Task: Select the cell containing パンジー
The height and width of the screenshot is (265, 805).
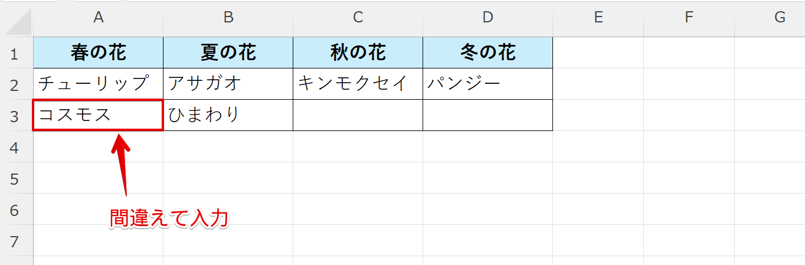Action: (x=487, y=84)
